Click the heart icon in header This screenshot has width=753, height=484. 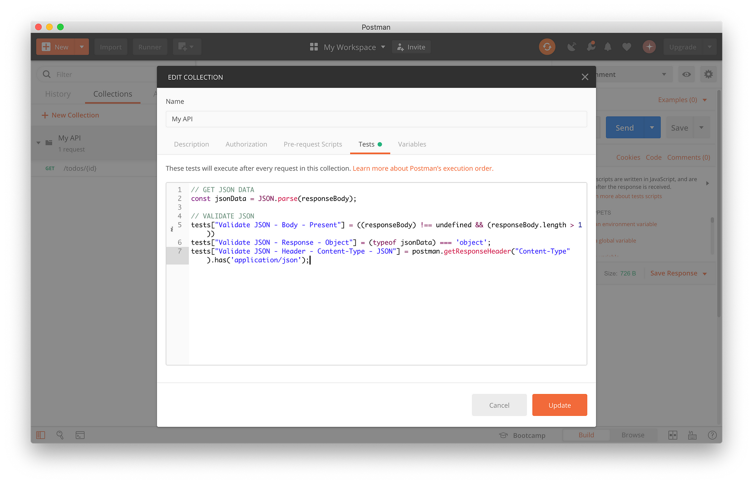pos(626,47)
